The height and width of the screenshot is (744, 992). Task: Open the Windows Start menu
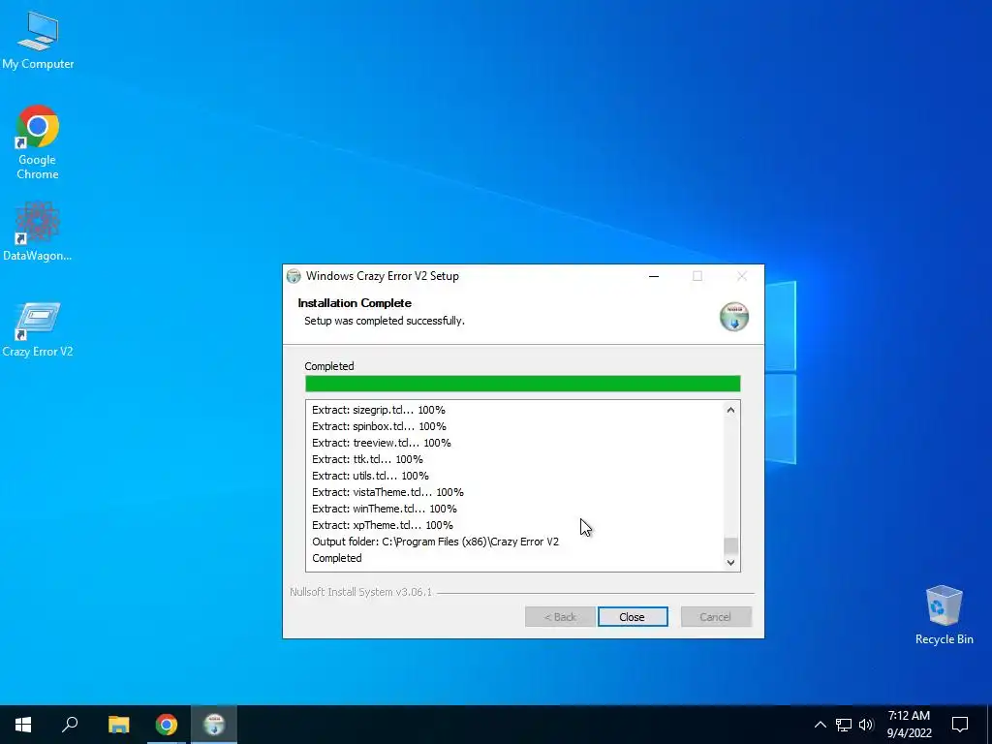coord(23,725)
